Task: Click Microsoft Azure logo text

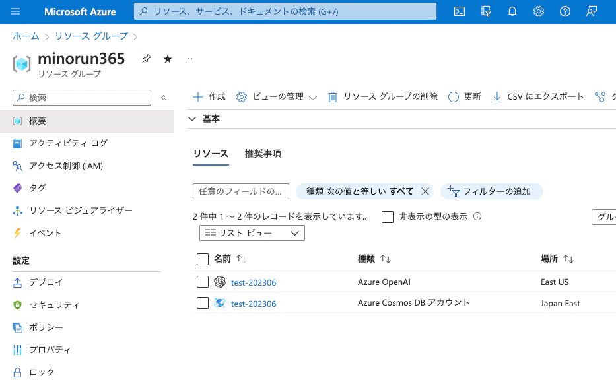Action: click(x=80, y=12)
